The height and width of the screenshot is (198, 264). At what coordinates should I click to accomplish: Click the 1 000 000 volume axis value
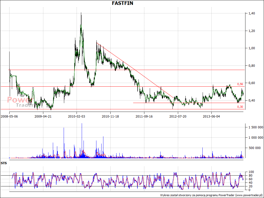click(x=256, y=138)
